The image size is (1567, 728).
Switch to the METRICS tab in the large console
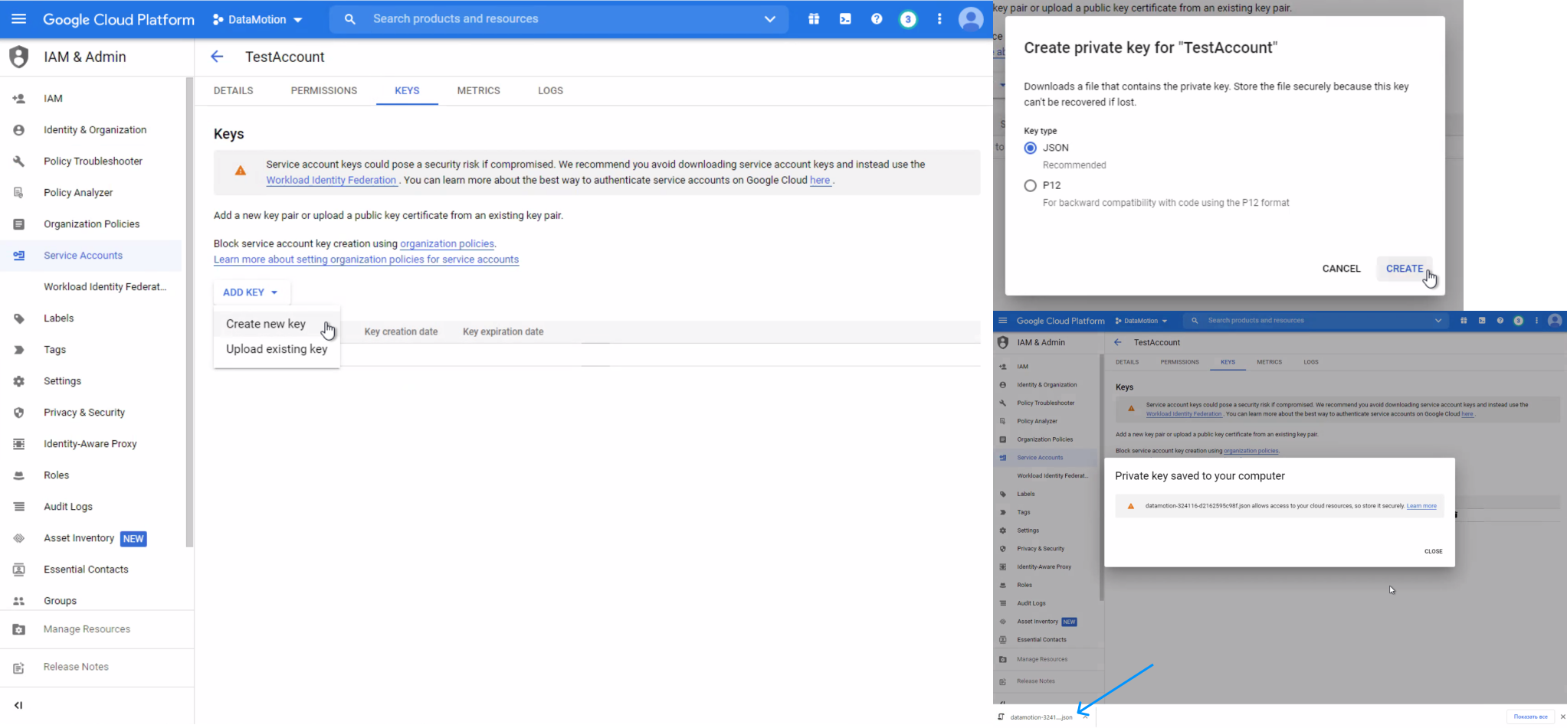[x=479, y=90]
